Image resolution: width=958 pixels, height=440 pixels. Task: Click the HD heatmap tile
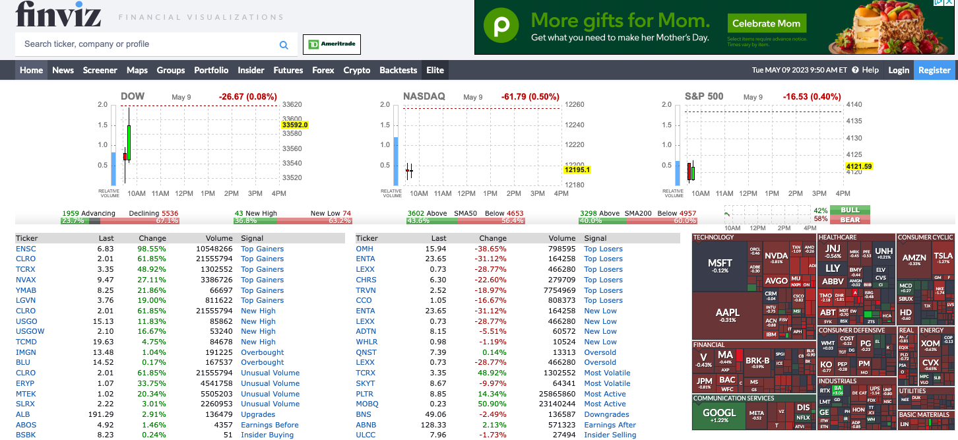pos(906,314)
